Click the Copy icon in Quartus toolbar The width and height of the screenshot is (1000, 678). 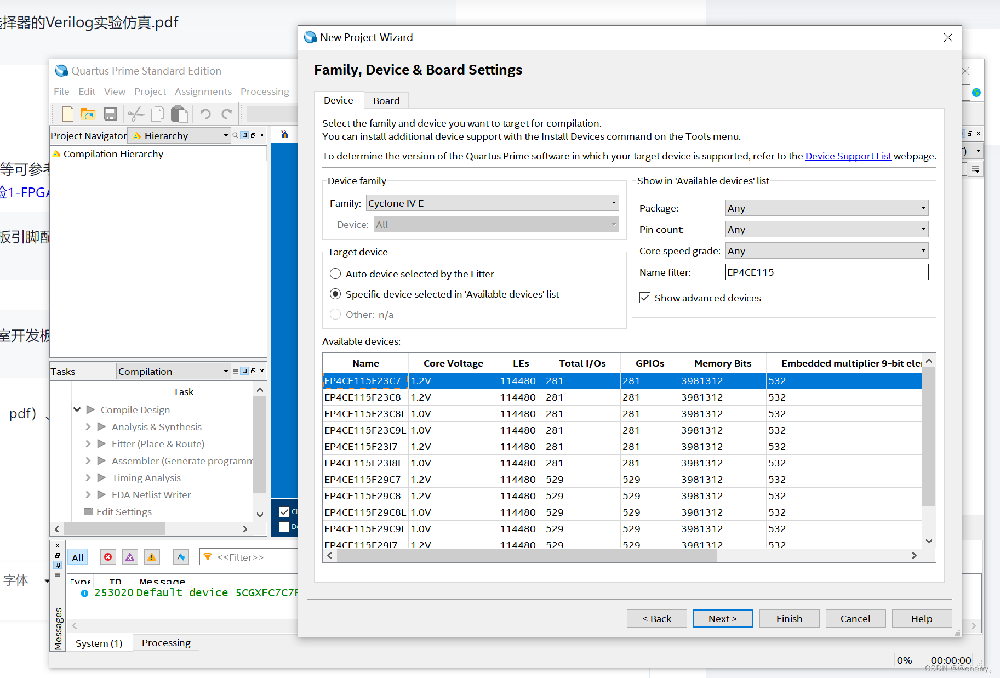point(157,114)
